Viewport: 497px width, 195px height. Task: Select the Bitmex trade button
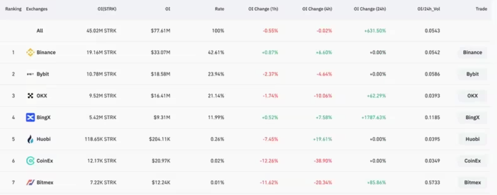coord(472,183)
